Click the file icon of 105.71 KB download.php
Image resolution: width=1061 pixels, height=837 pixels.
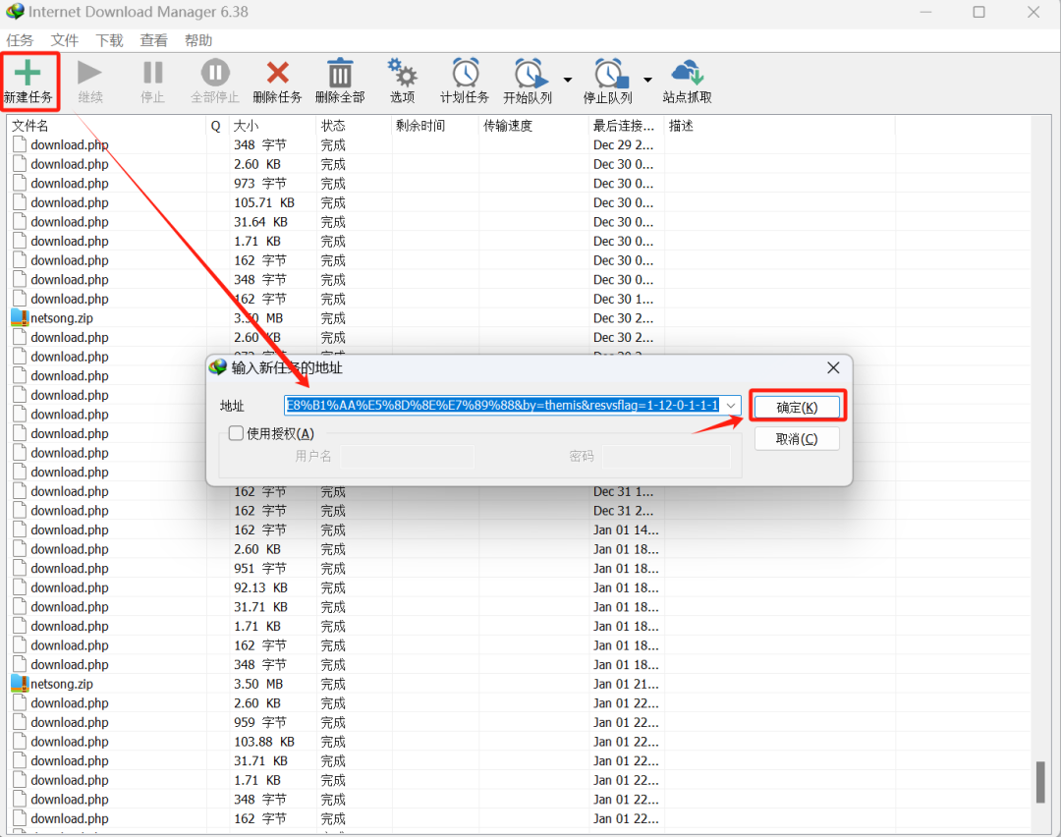pos(20,202)
